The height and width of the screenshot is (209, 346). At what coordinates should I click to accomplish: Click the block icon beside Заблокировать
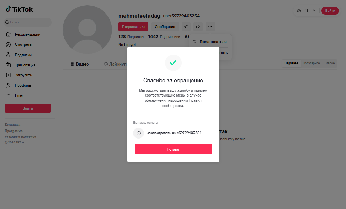click(x=139, y=133)
